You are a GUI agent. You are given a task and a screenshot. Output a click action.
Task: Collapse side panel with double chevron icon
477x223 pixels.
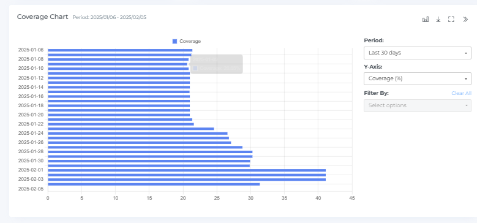pos(465,20)
